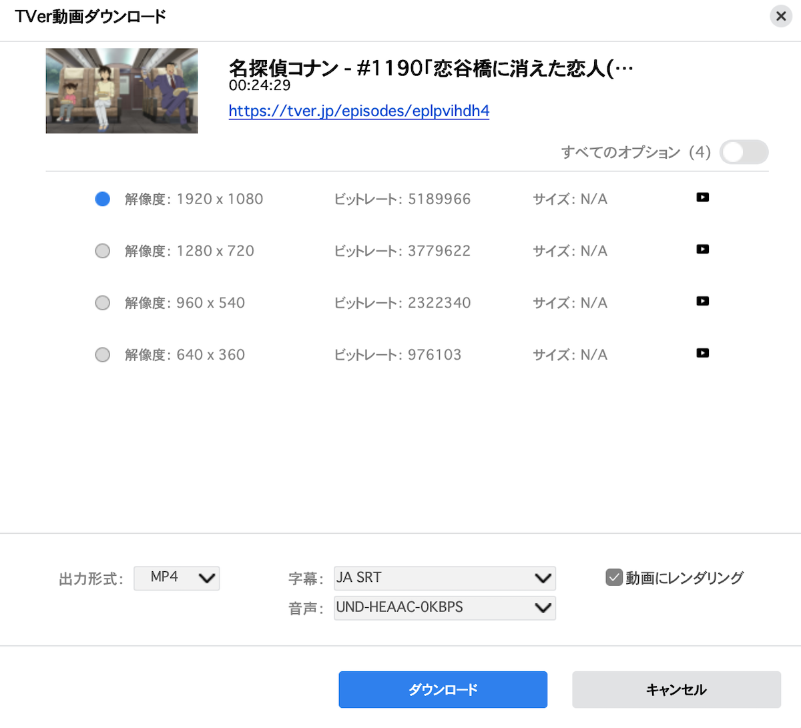Preview the 640 x 360 resolution stream

702,353
